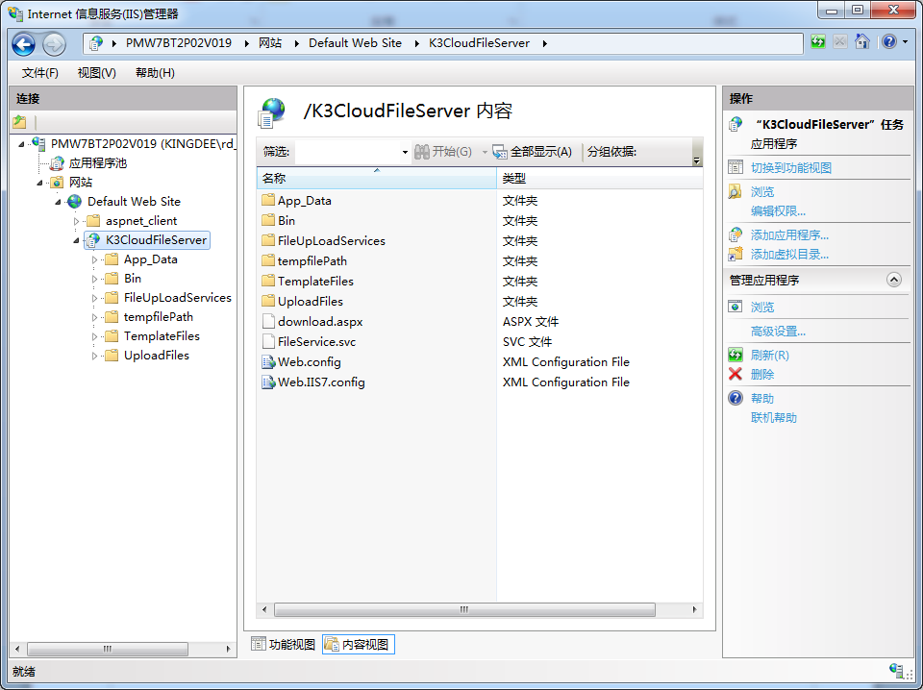
Task: Sort the list by the 类型 column header
Action: (599, 178)
